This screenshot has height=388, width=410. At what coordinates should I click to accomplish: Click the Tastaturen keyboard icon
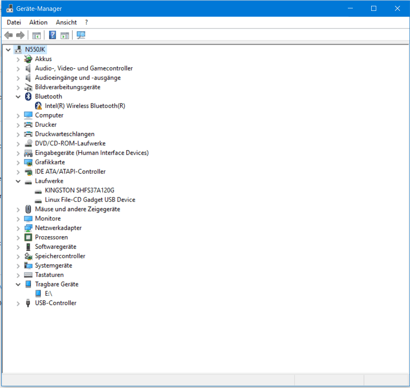point(28,275)
